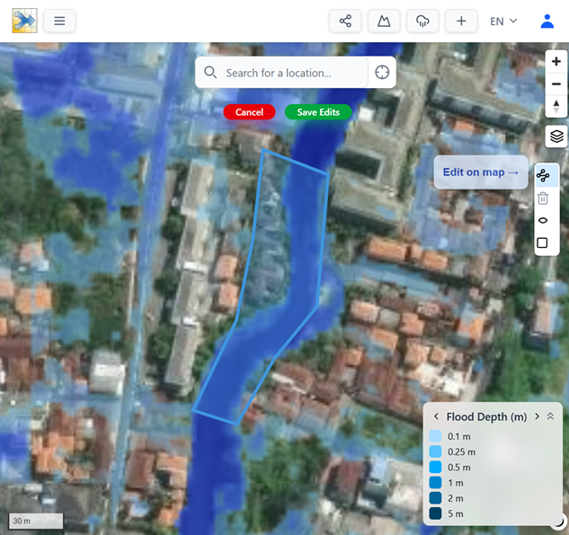This screenshot has width=569, height=535.
Task: Open the EN language dropdown
Action: point(502,21)
